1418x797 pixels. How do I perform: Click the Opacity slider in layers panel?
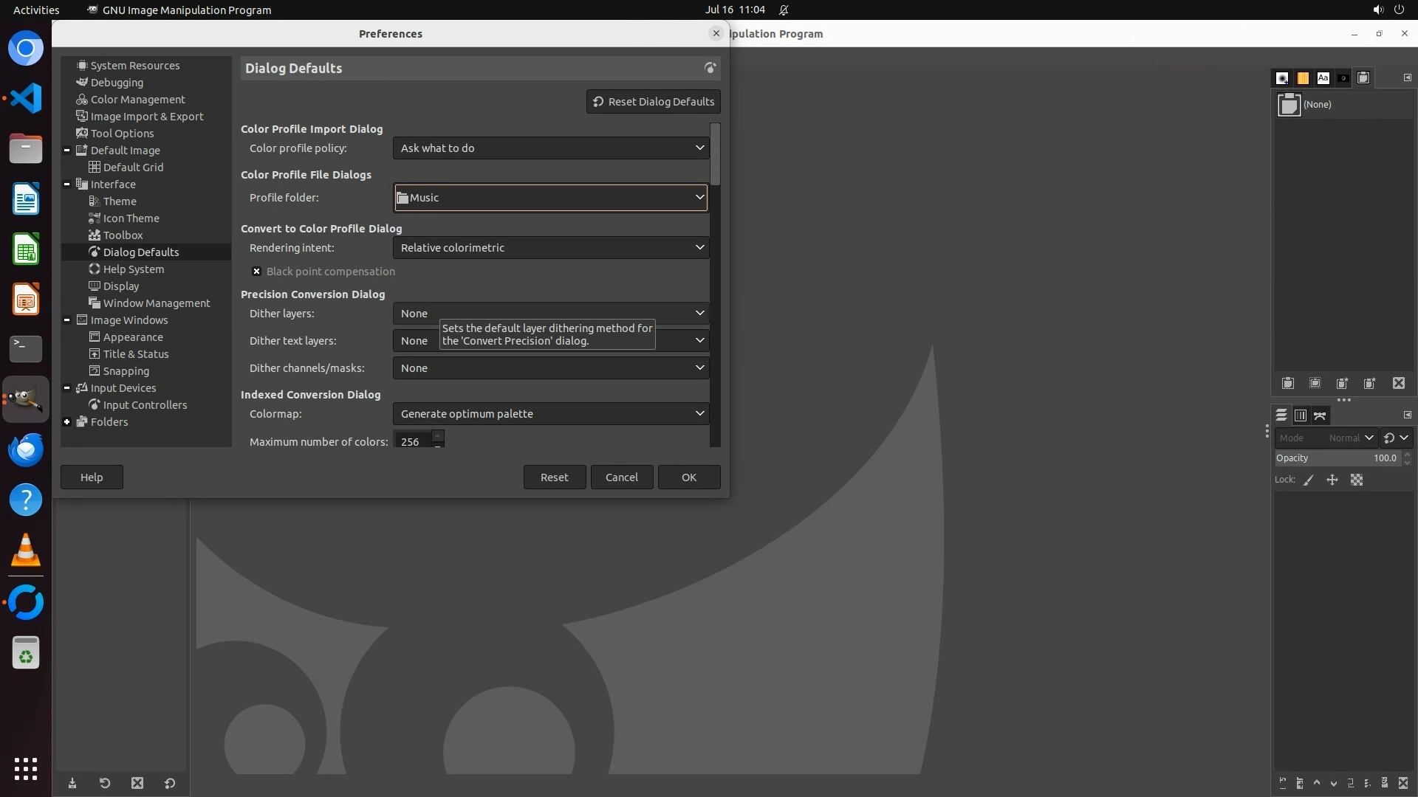(x=1337, y=458)
